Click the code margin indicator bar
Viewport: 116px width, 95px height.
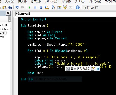(16, 56)
